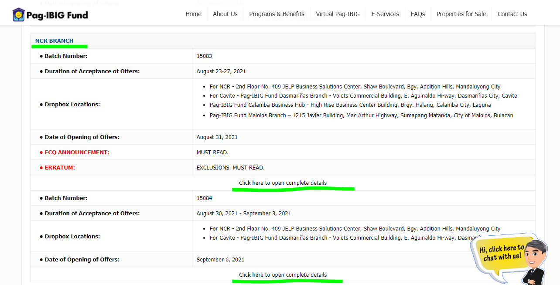This screenshot has height=285, width=560.
Task: Click the MUST READ text
Action: point(212,153)
